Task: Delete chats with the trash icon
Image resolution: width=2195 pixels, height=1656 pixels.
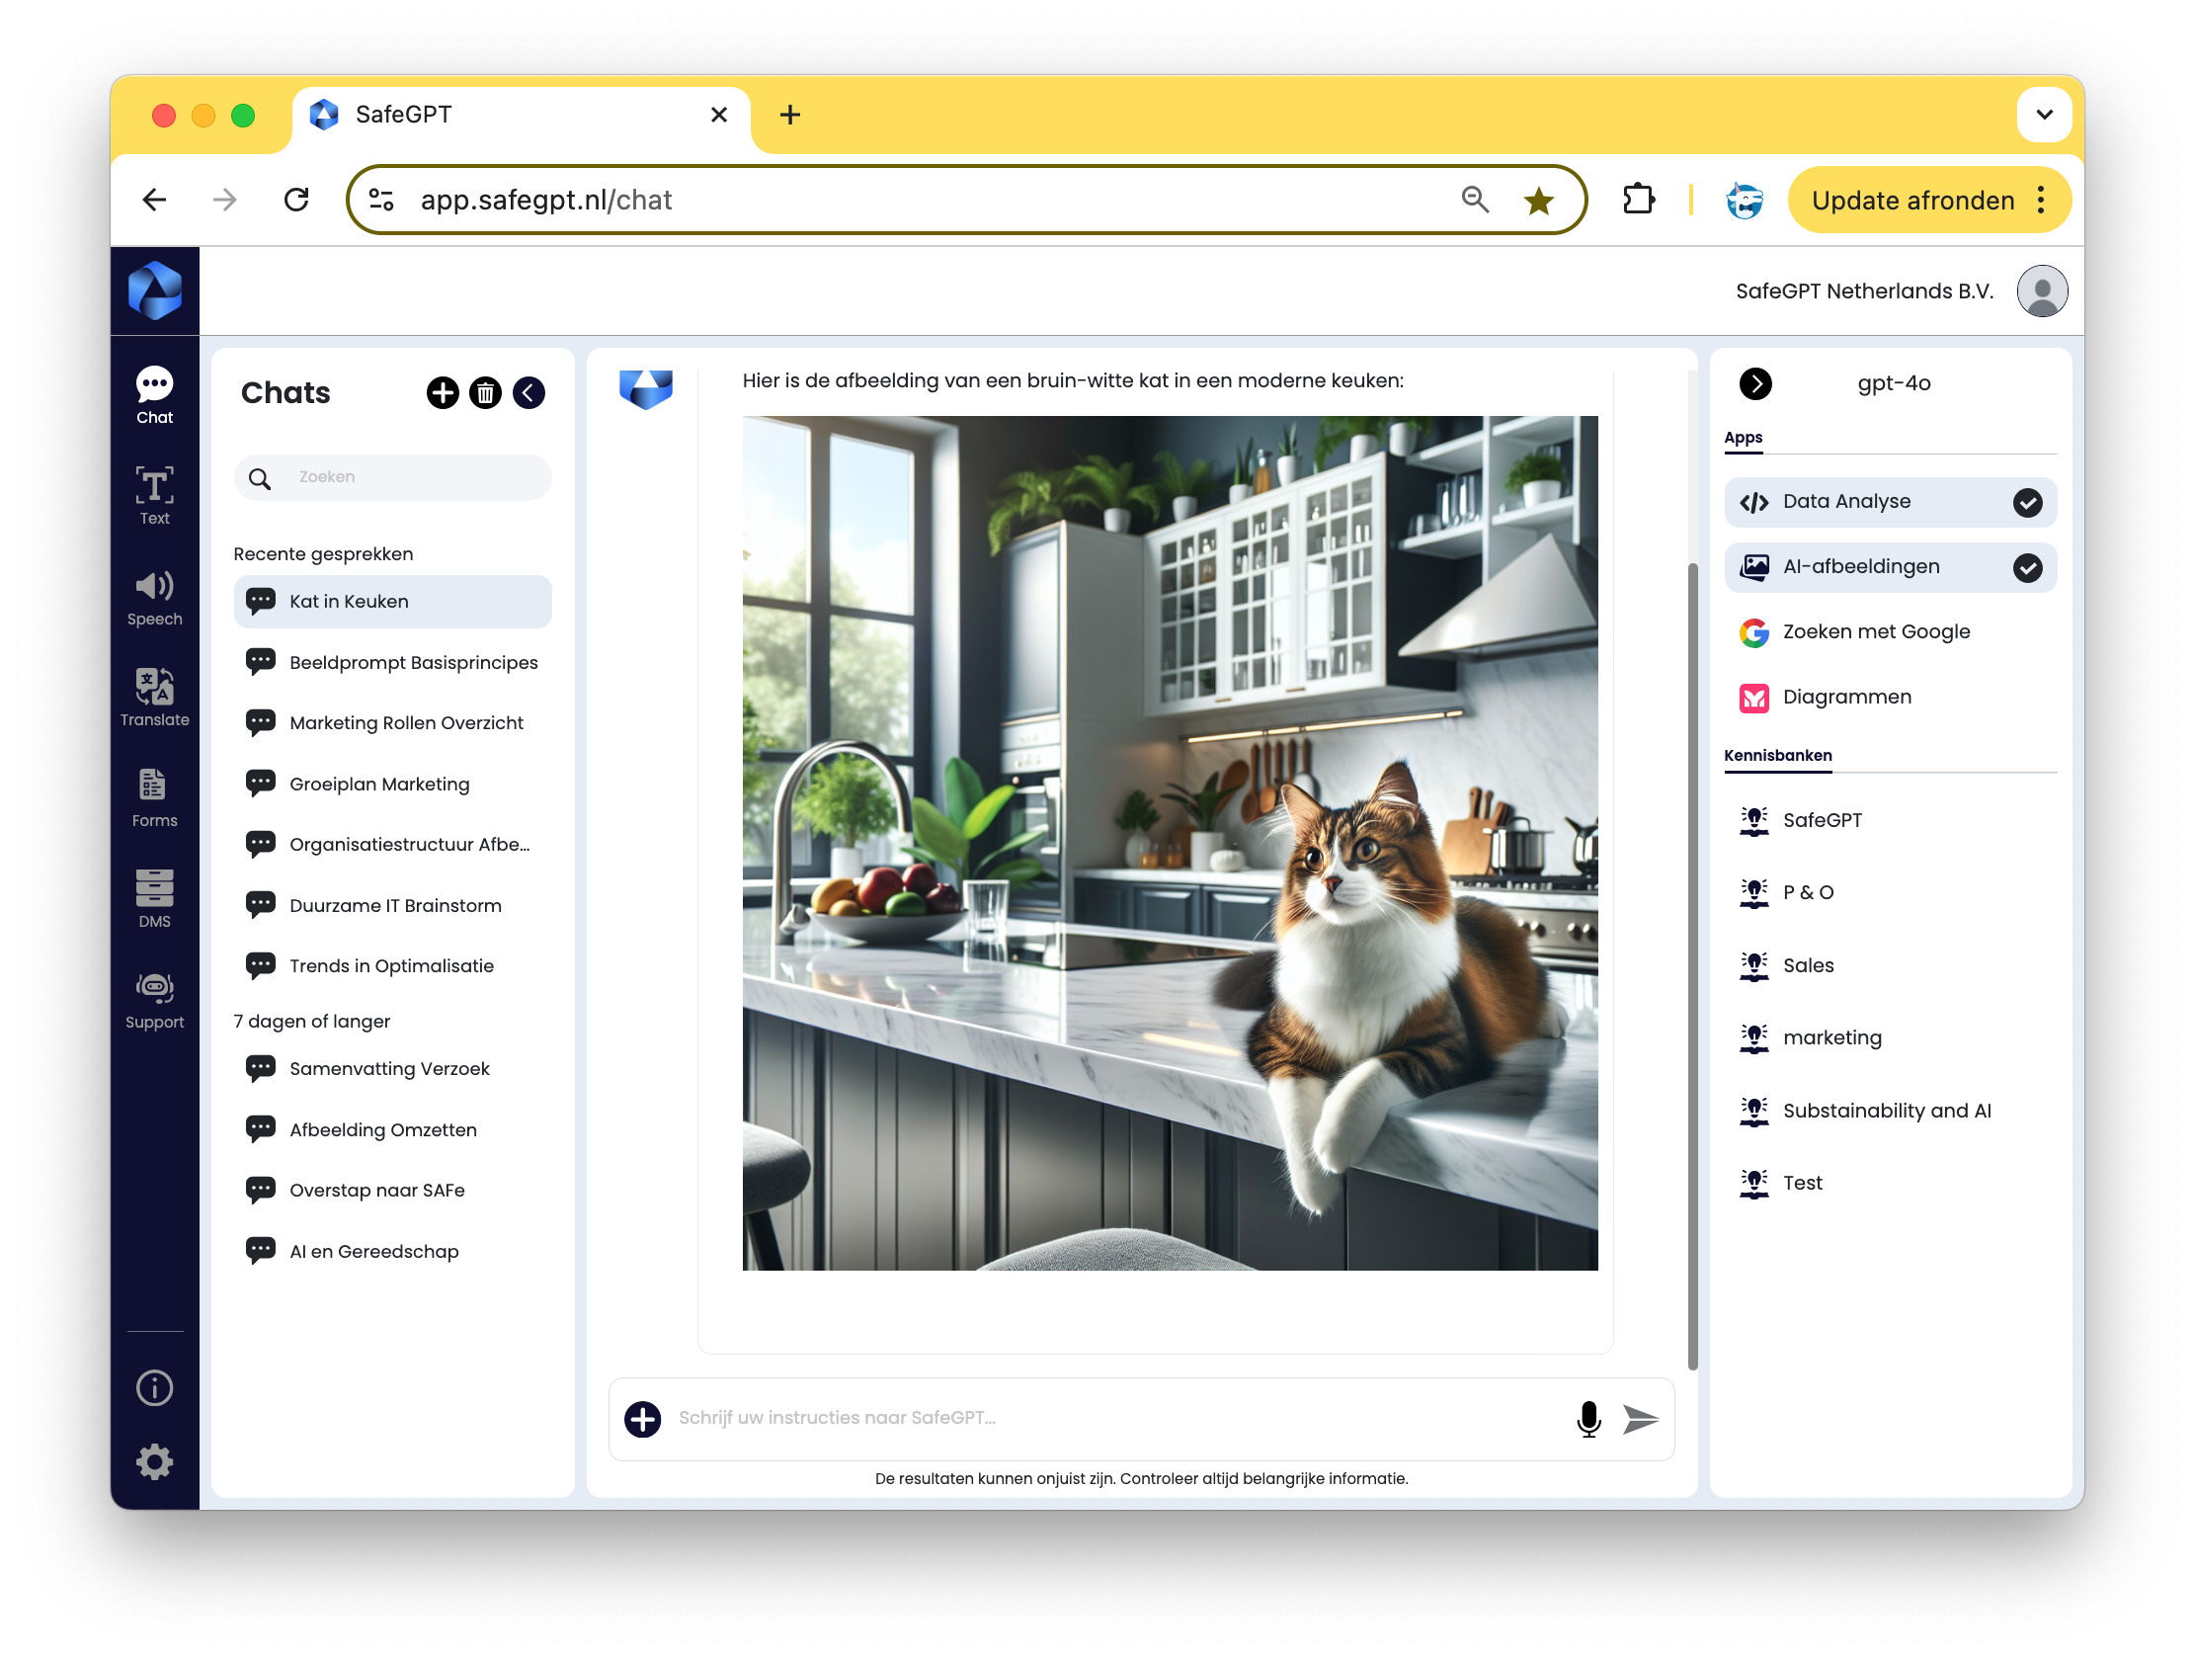Action: click(485, 393)
